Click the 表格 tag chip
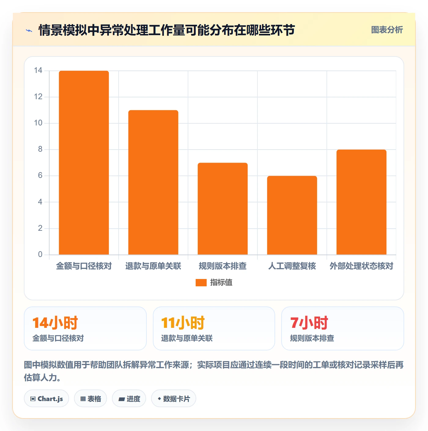This screenshot has width=428, height=431. tap(90, 399)
